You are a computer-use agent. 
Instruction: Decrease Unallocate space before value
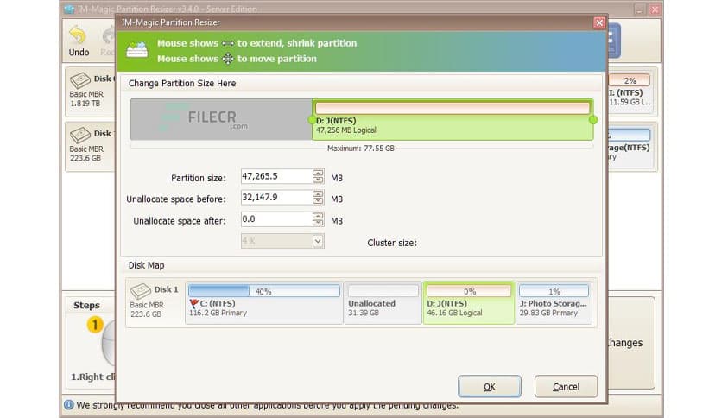coord(318,201)
